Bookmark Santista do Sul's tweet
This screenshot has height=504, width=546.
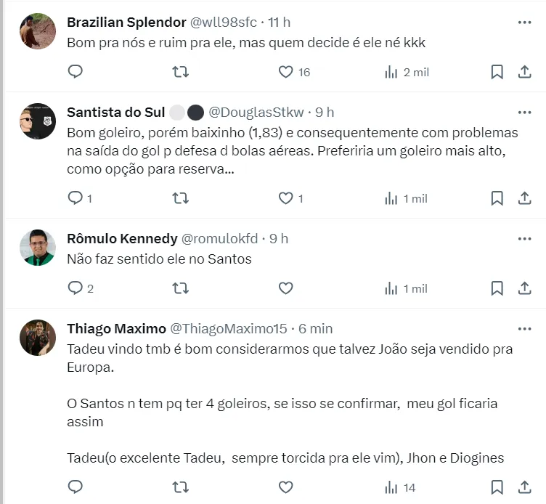(x=497, y=198)
